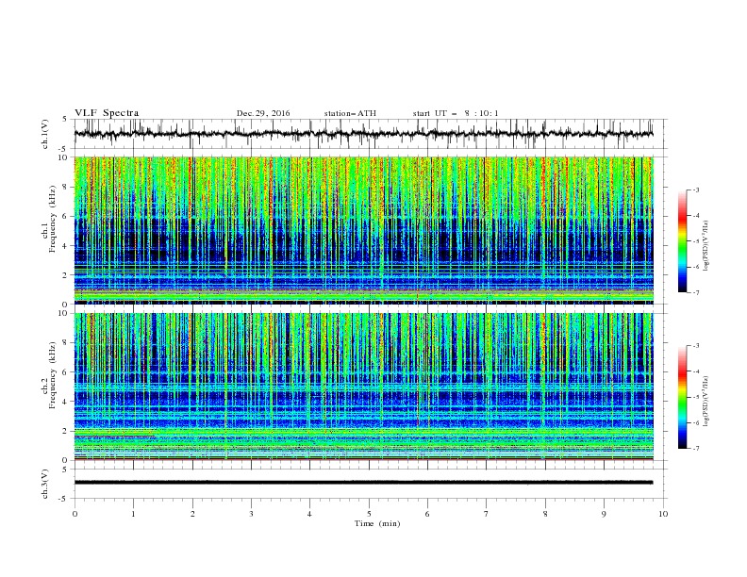This screenshot has width=747, height=577.
Task: Click the "station=ATH" header label
Action: (350, 113)
